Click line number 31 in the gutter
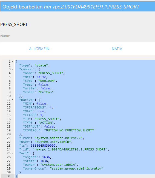The height and width of the screenshot is (178, 155). pos(9,176)
